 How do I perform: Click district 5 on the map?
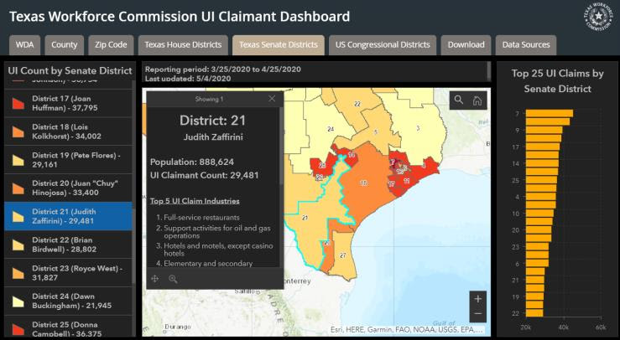(x=376, y=131)
